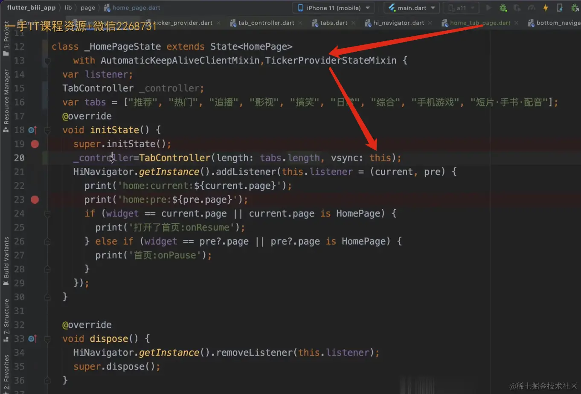Switch to tab_controller.dart tab
The image size is (581, 394).
tap(266, 23)
